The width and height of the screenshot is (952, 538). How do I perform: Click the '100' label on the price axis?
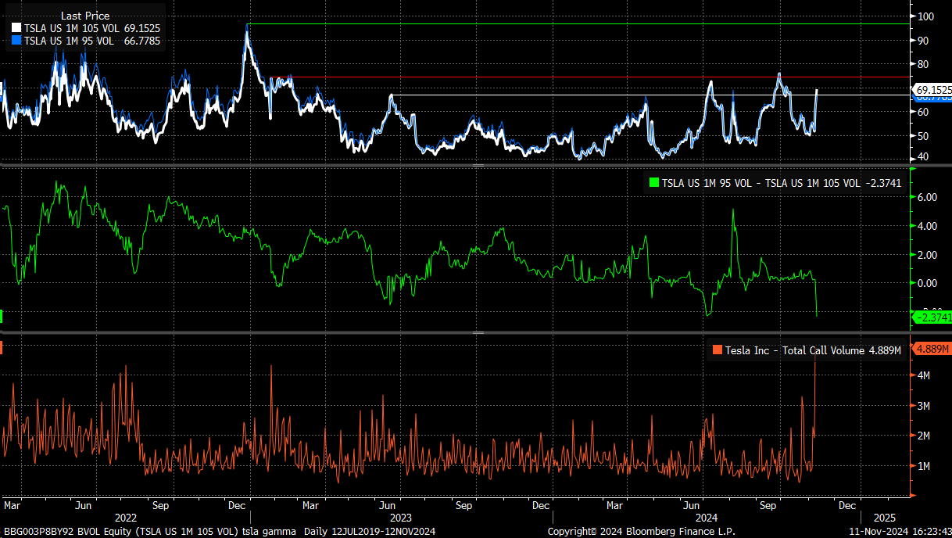927,16
